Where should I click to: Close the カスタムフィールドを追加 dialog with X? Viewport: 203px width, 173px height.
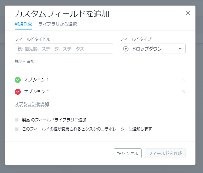click(x=188, y=13)
